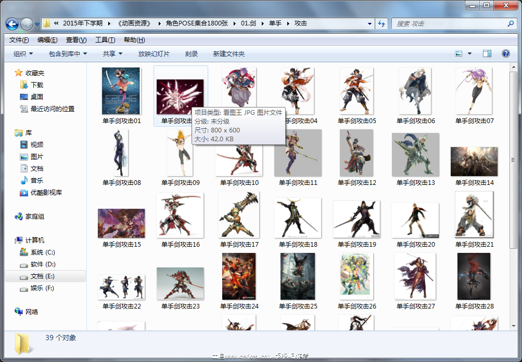
Task: Open the 共享 dropdown
Action: [112, 54]
